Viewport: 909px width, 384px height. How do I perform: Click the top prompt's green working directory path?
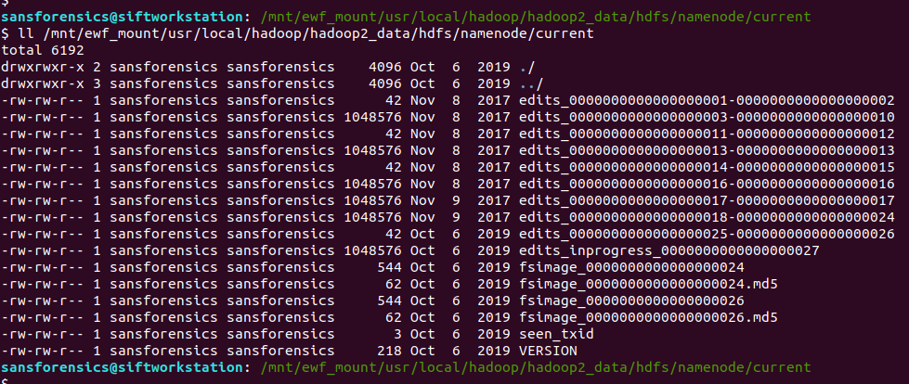537,18
